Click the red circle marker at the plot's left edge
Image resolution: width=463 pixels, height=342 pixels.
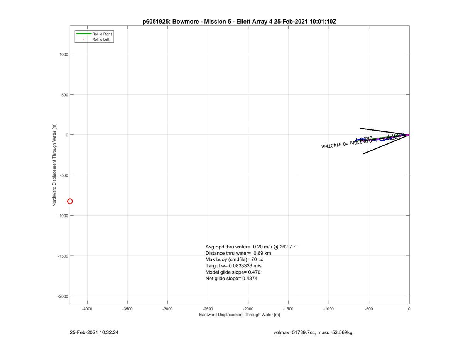[70, 201]
